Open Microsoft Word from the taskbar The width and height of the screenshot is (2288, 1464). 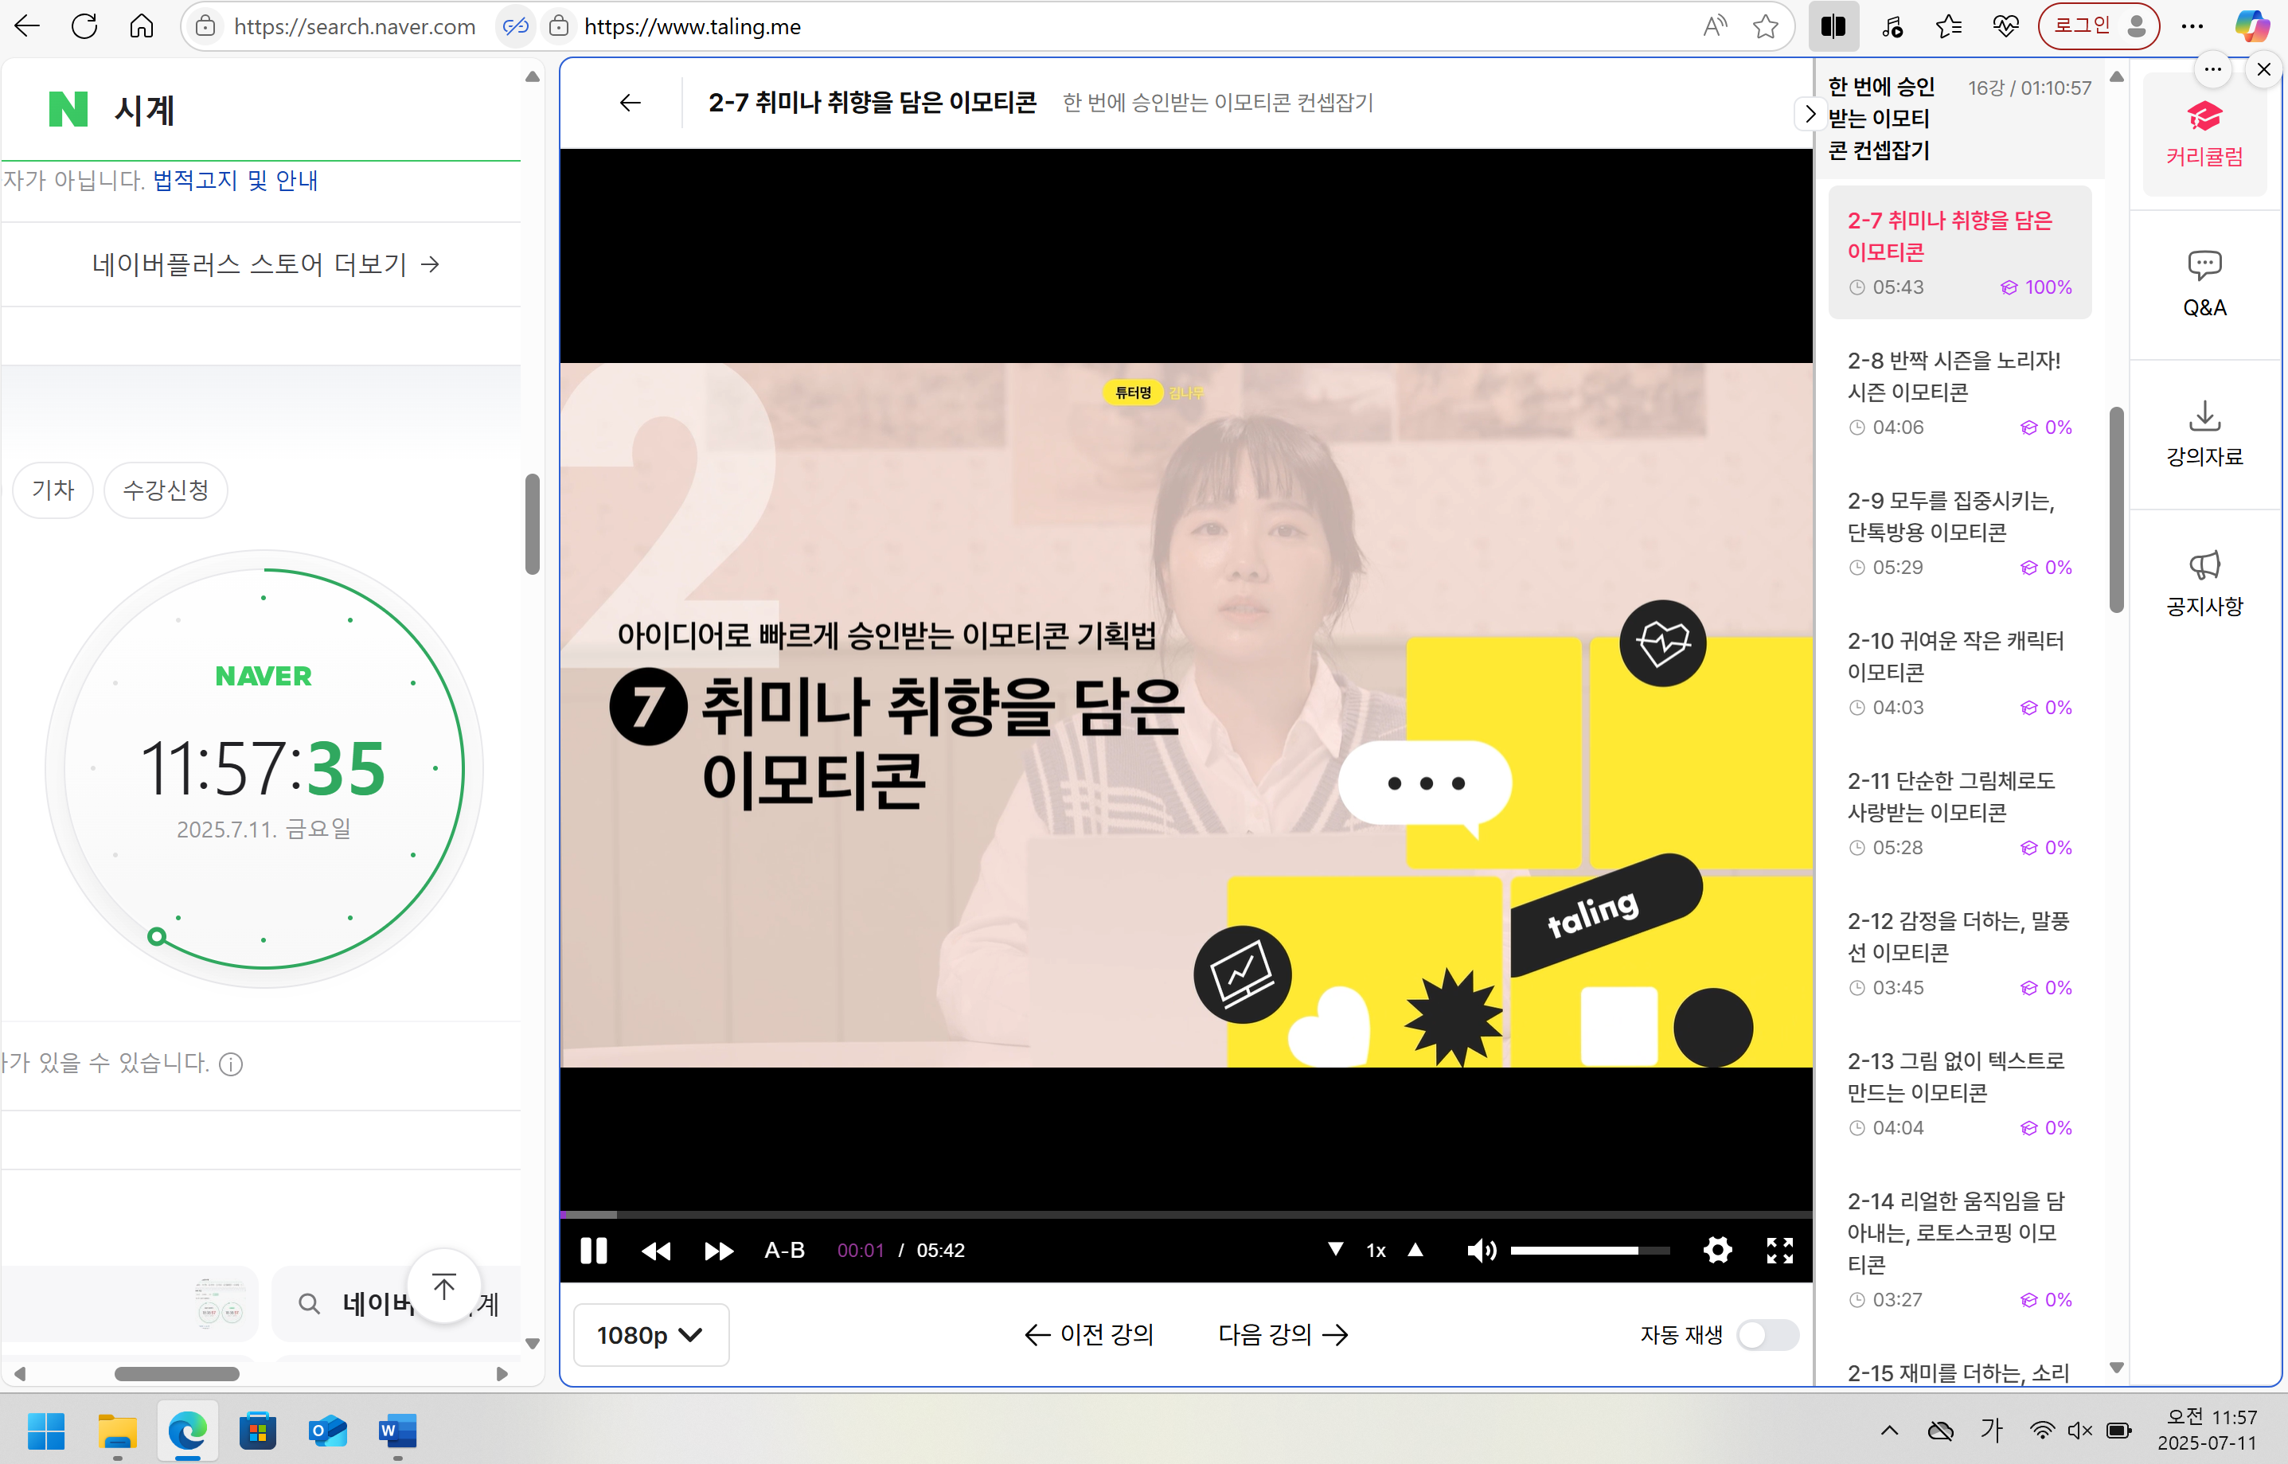[397, 1431]
